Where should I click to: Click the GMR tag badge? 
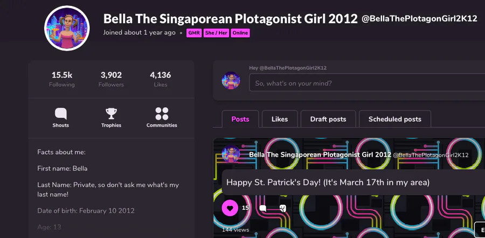pyautogui.click(x=194, y=33)
